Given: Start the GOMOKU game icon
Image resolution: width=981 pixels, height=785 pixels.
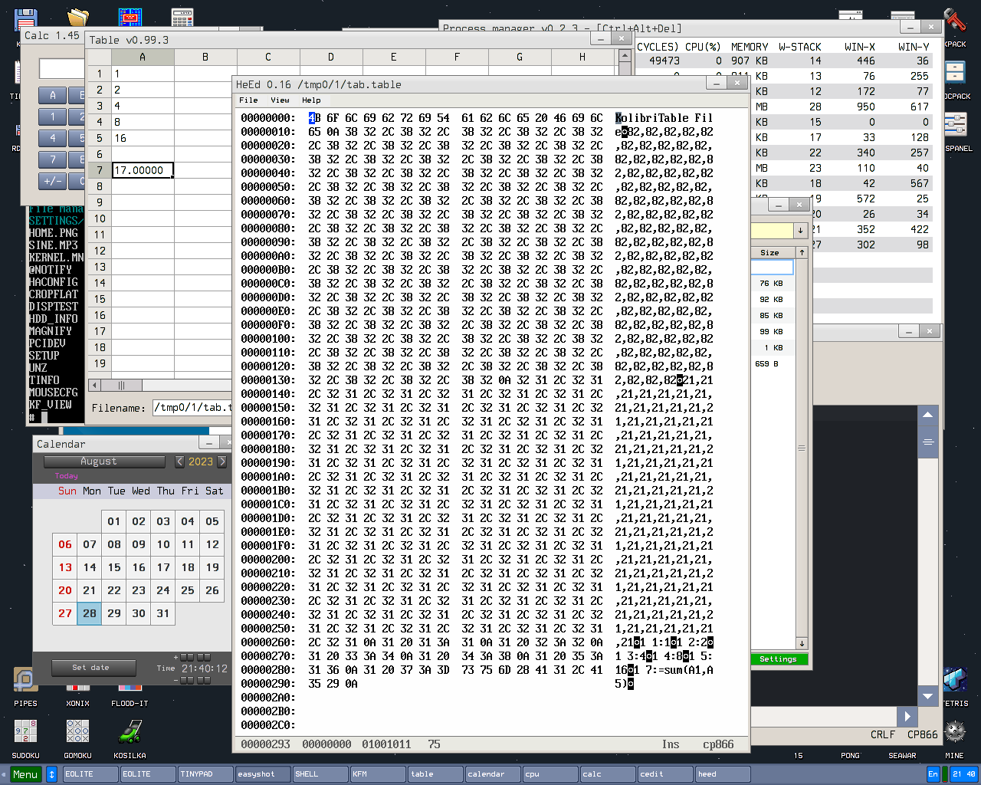Looking at the screenshot, I should click(77, 732).
